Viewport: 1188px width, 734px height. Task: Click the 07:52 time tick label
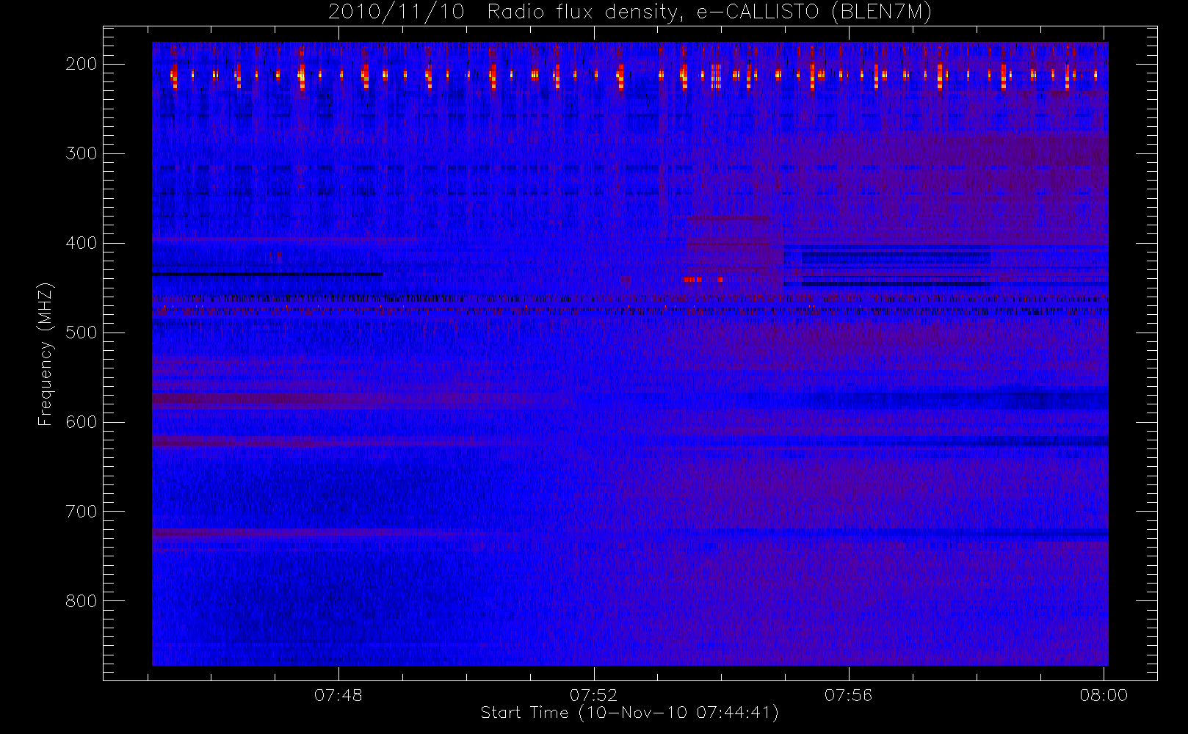[x=593, y=695]
